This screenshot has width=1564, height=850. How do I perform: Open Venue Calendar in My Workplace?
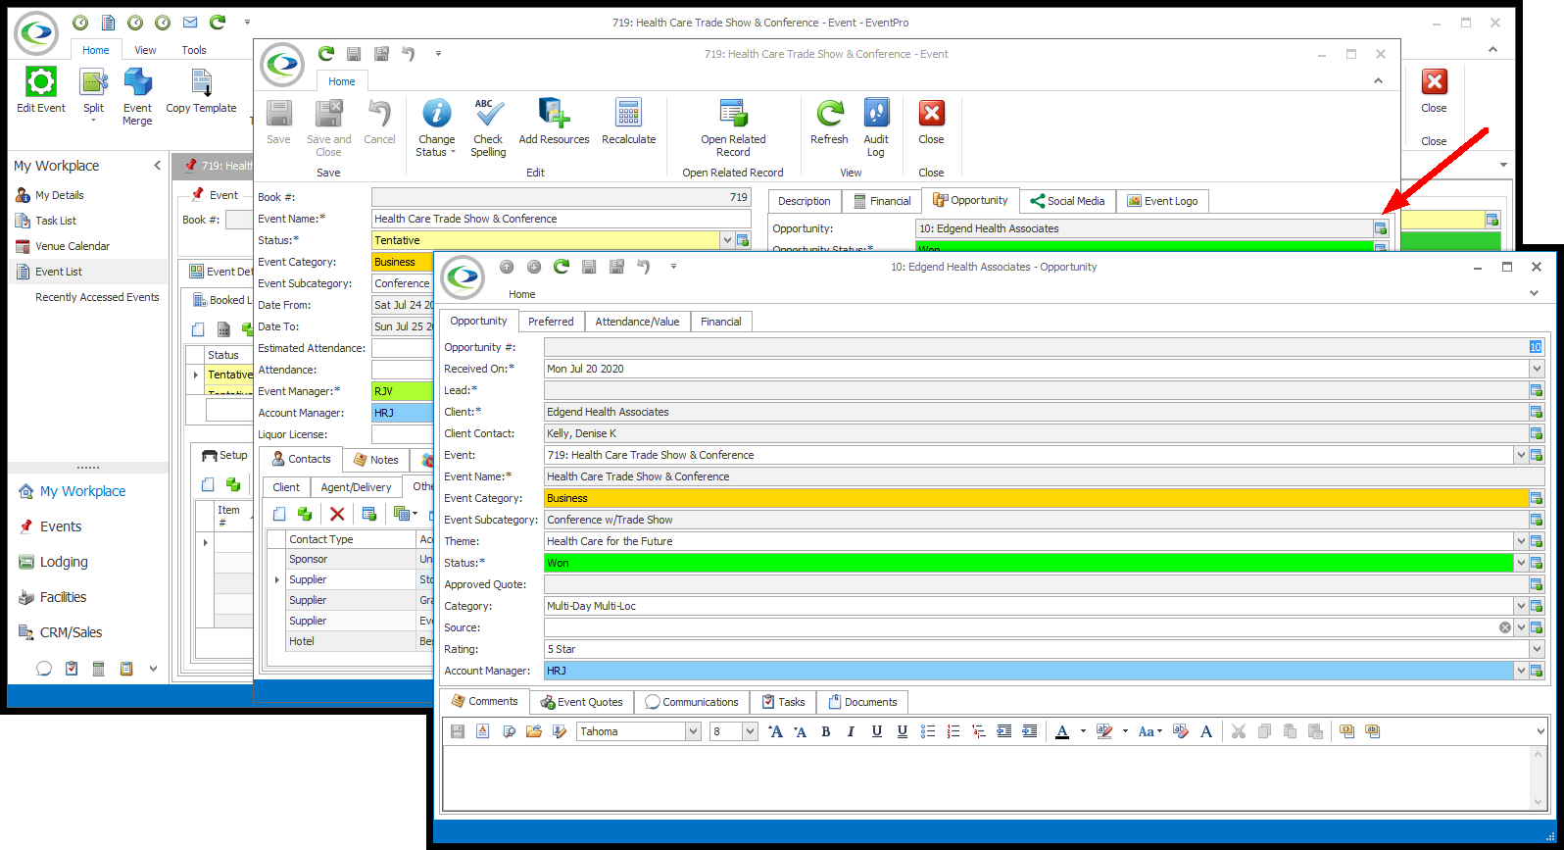pos(73,246)
